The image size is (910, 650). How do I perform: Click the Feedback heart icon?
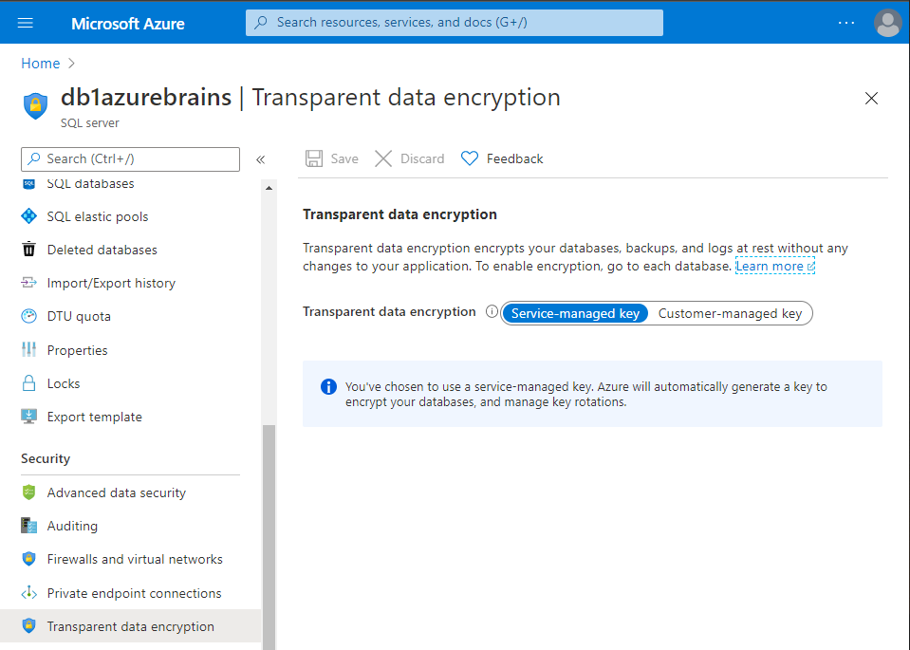[470, 158]
